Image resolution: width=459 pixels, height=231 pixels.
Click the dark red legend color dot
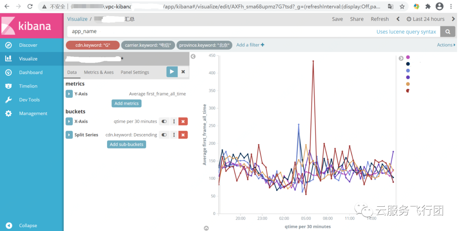pos(408,91)
